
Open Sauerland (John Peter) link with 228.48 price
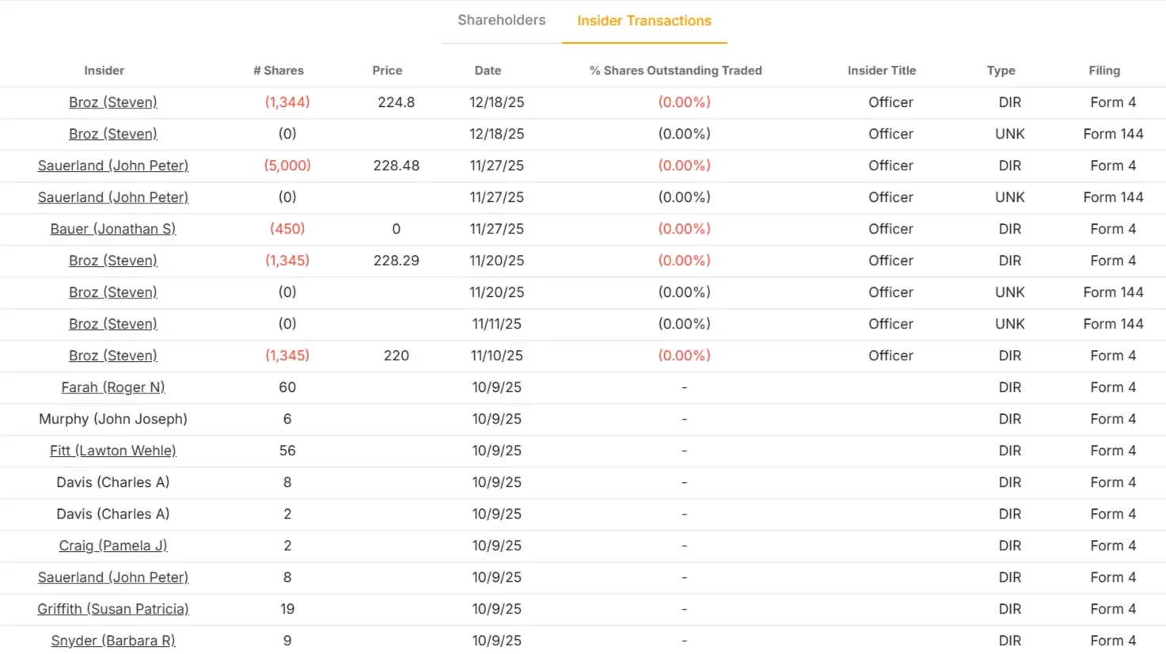click(x=113, y=165)
